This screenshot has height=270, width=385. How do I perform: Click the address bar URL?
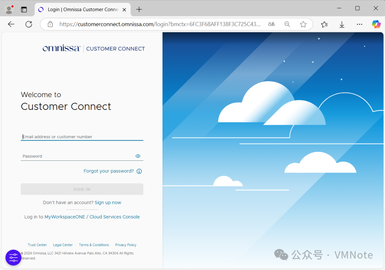(160, 24)
